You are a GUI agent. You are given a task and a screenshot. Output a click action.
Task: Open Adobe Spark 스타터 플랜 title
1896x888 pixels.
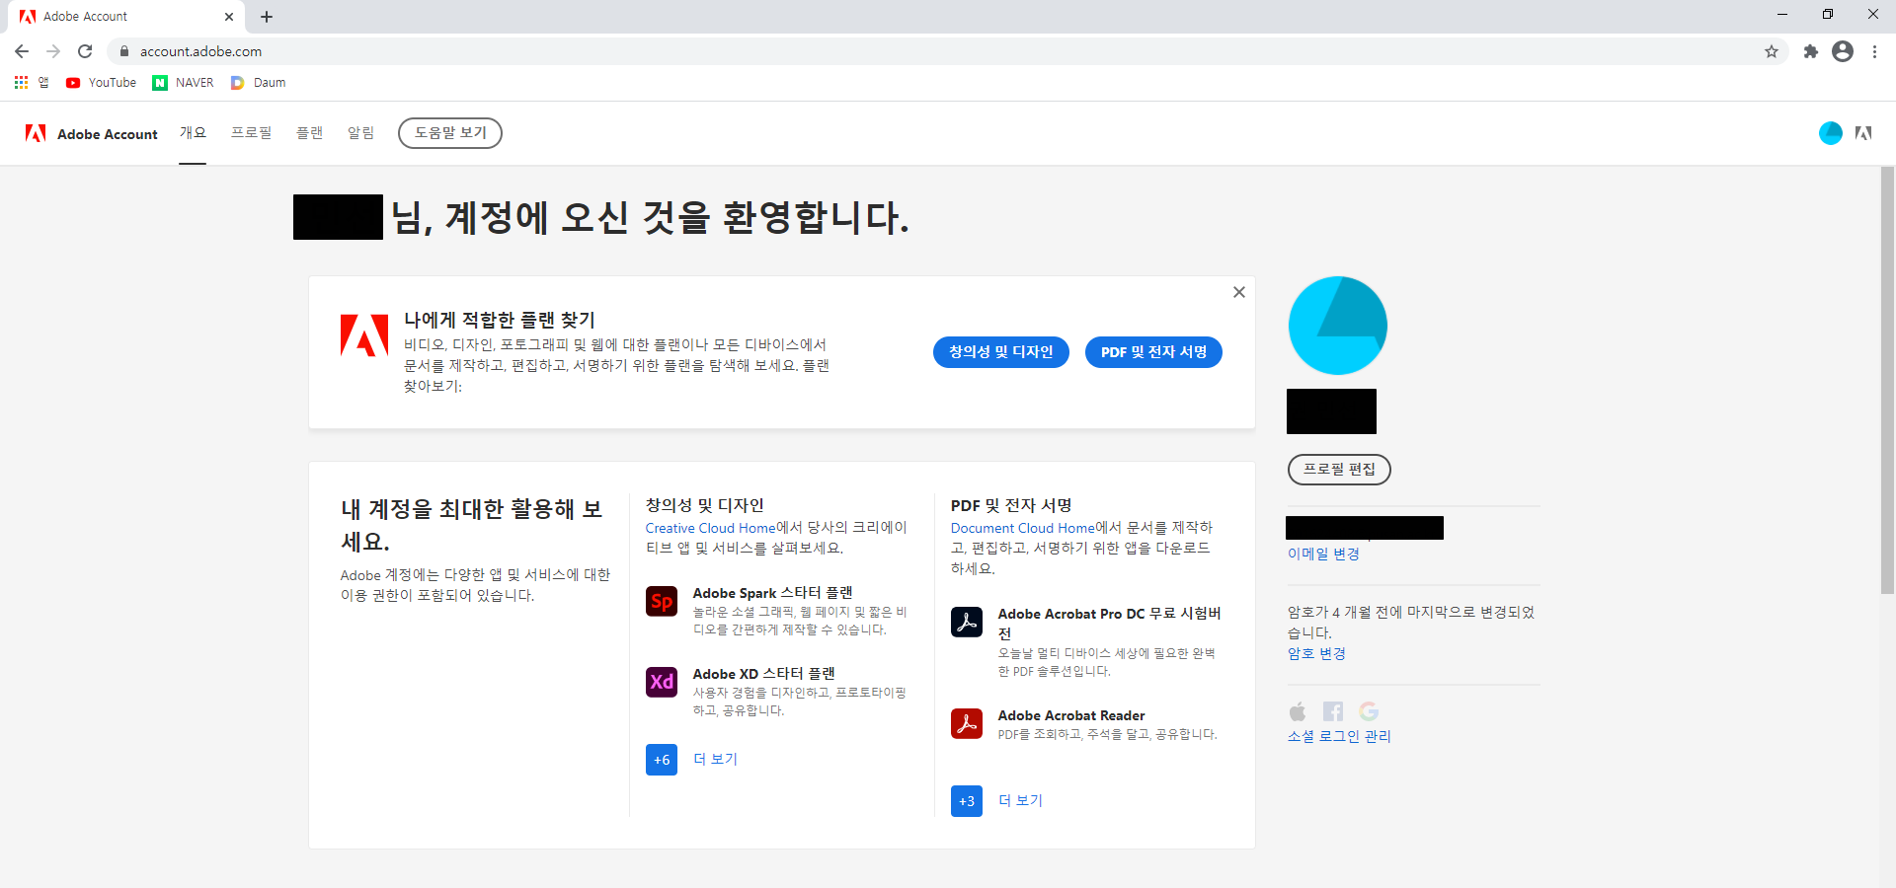pyautogui.click(x=772, y=593)
